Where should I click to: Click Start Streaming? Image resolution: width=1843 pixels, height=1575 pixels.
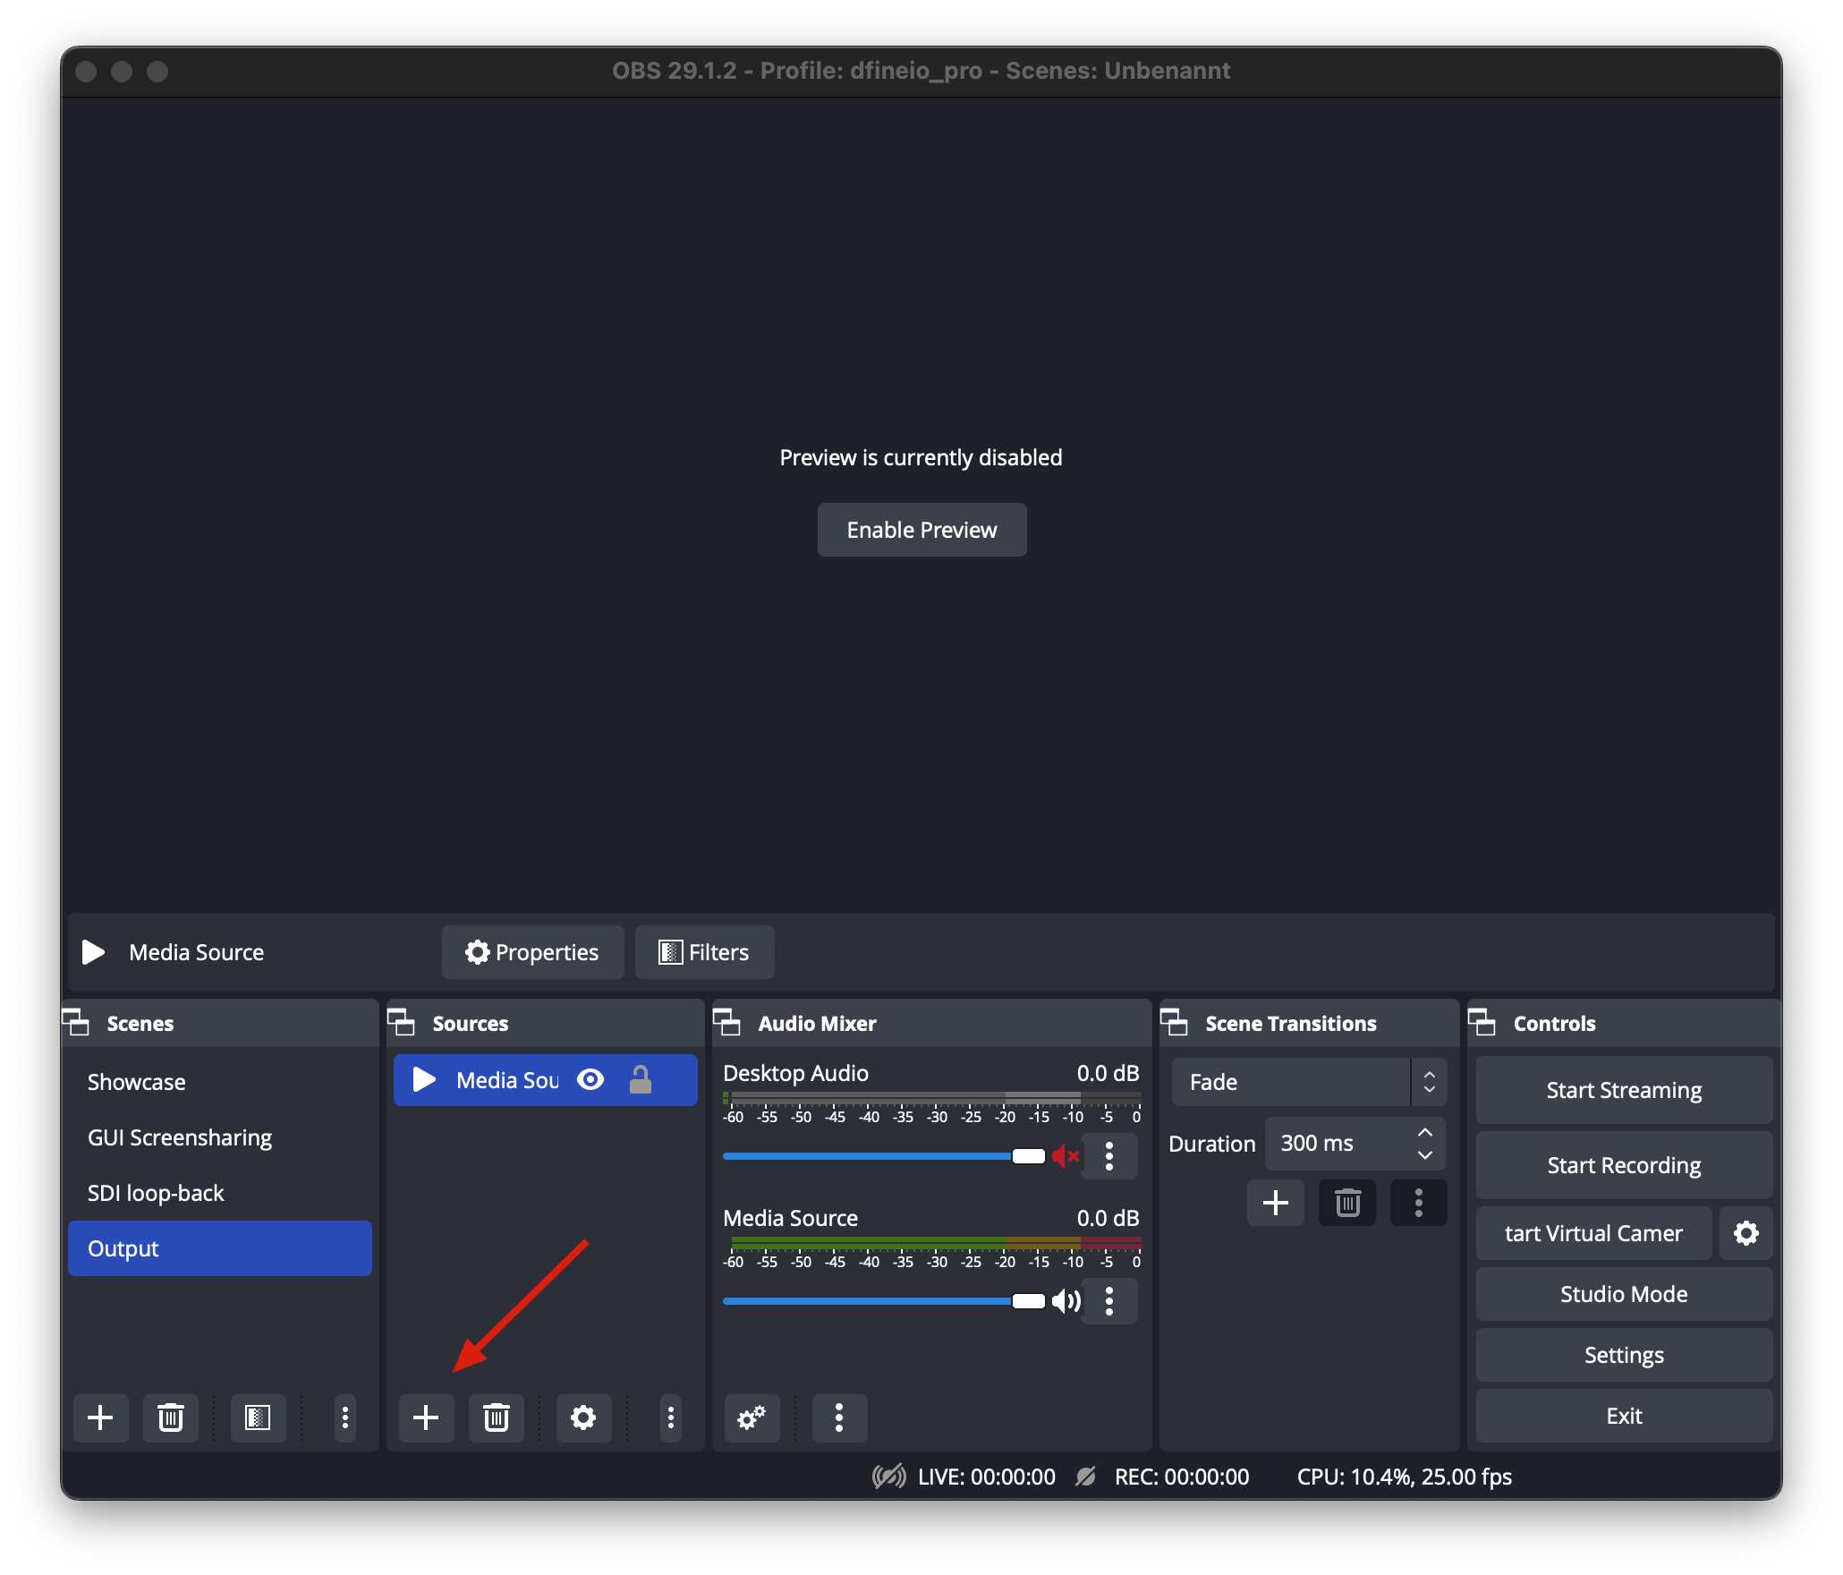(1624, 1090)
